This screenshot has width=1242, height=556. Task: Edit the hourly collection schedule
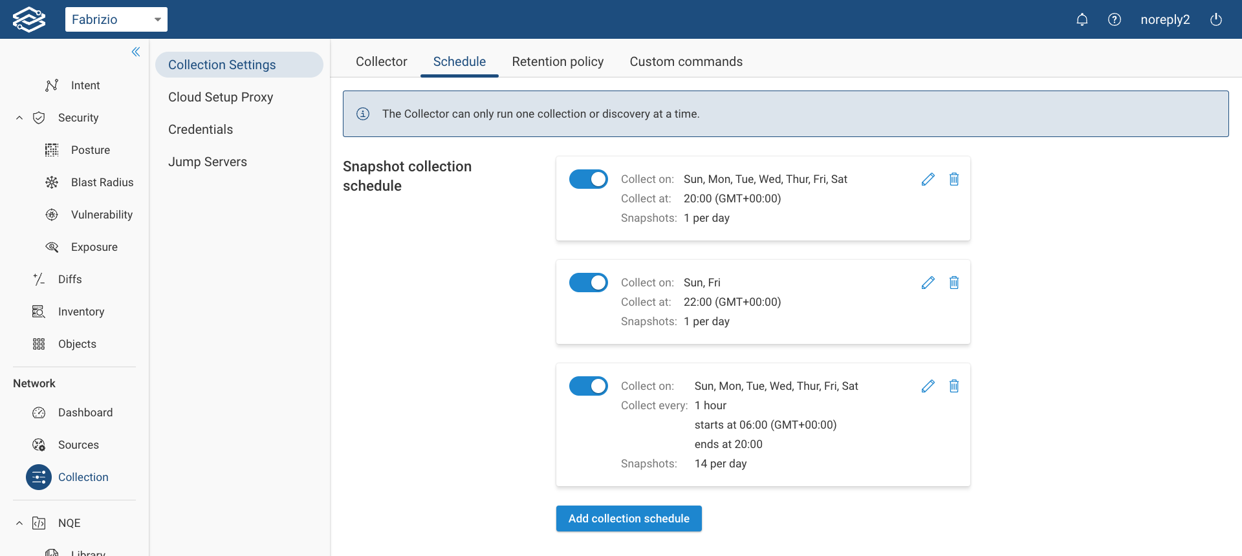tap(928, 386)
